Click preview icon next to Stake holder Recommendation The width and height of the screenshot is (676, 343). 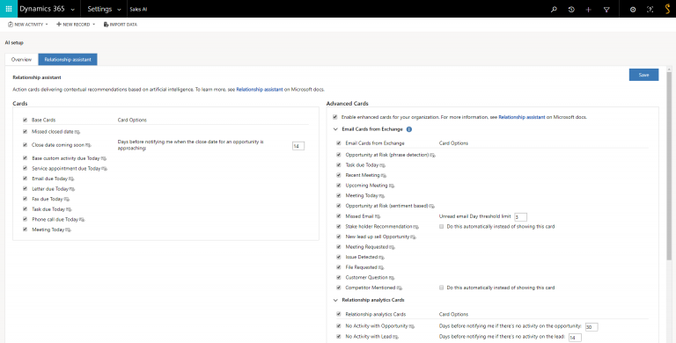point(415,227)
